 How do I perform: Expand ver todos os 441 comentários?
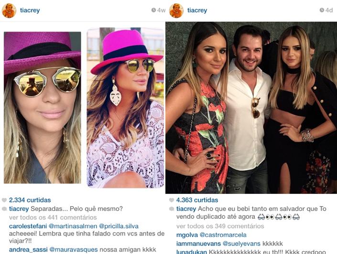pos(53,218)
